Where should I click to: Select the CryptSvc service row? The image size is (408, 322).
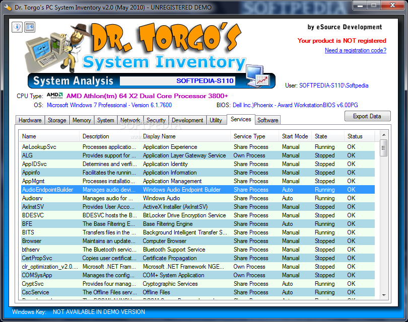click(x=198, y=284)
